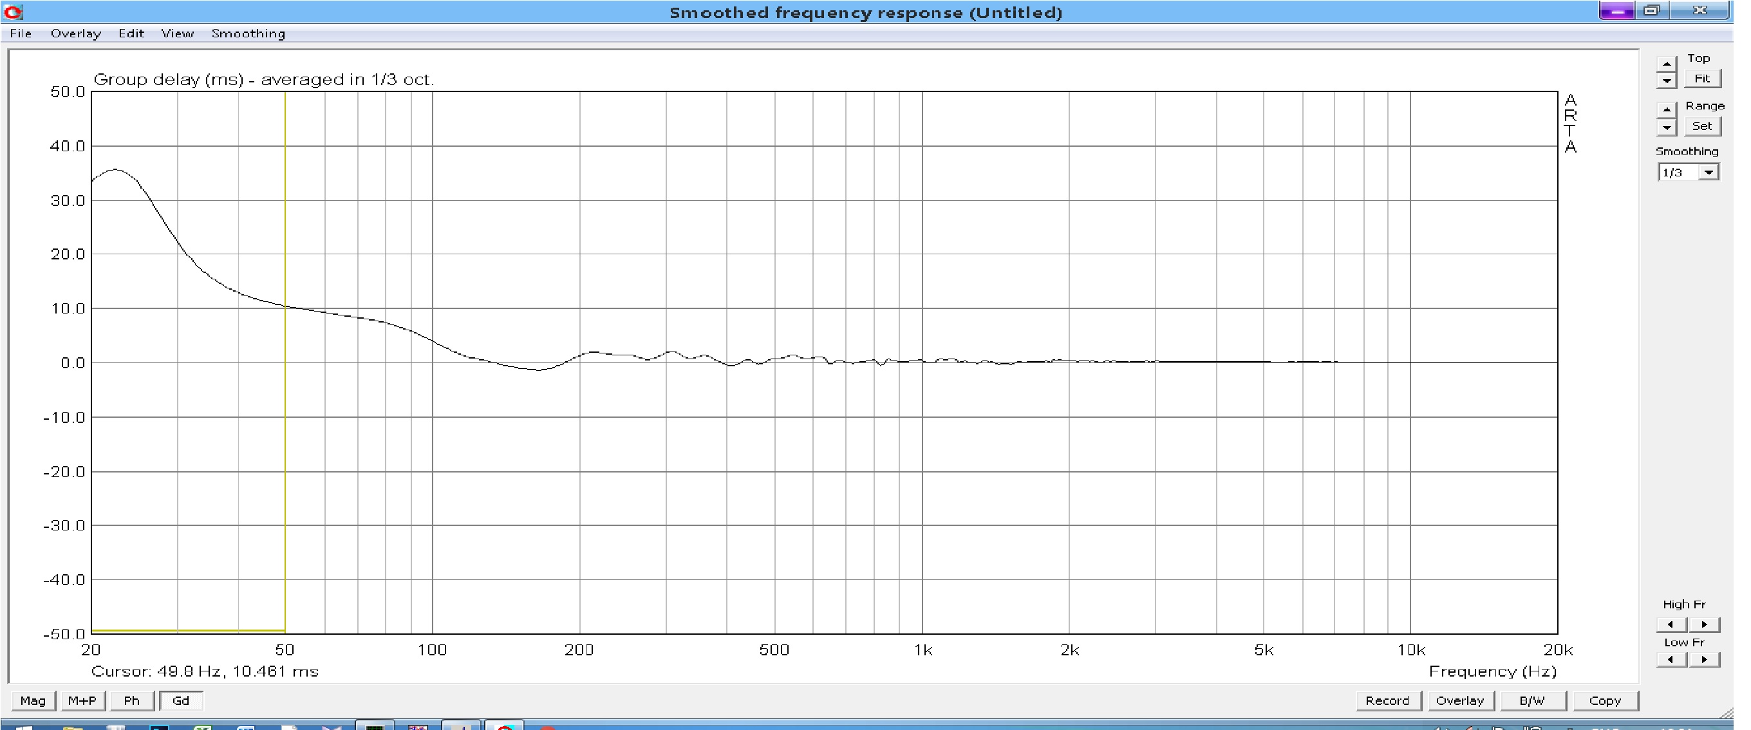
Task: Open the Overlay menu
Action: pos(75,33)
